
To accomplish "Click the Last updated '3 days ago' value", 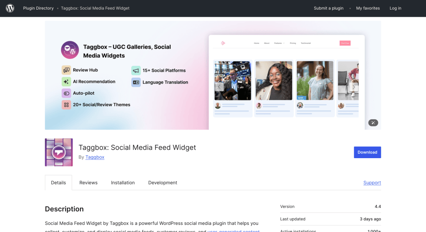I will coord(370,219).
